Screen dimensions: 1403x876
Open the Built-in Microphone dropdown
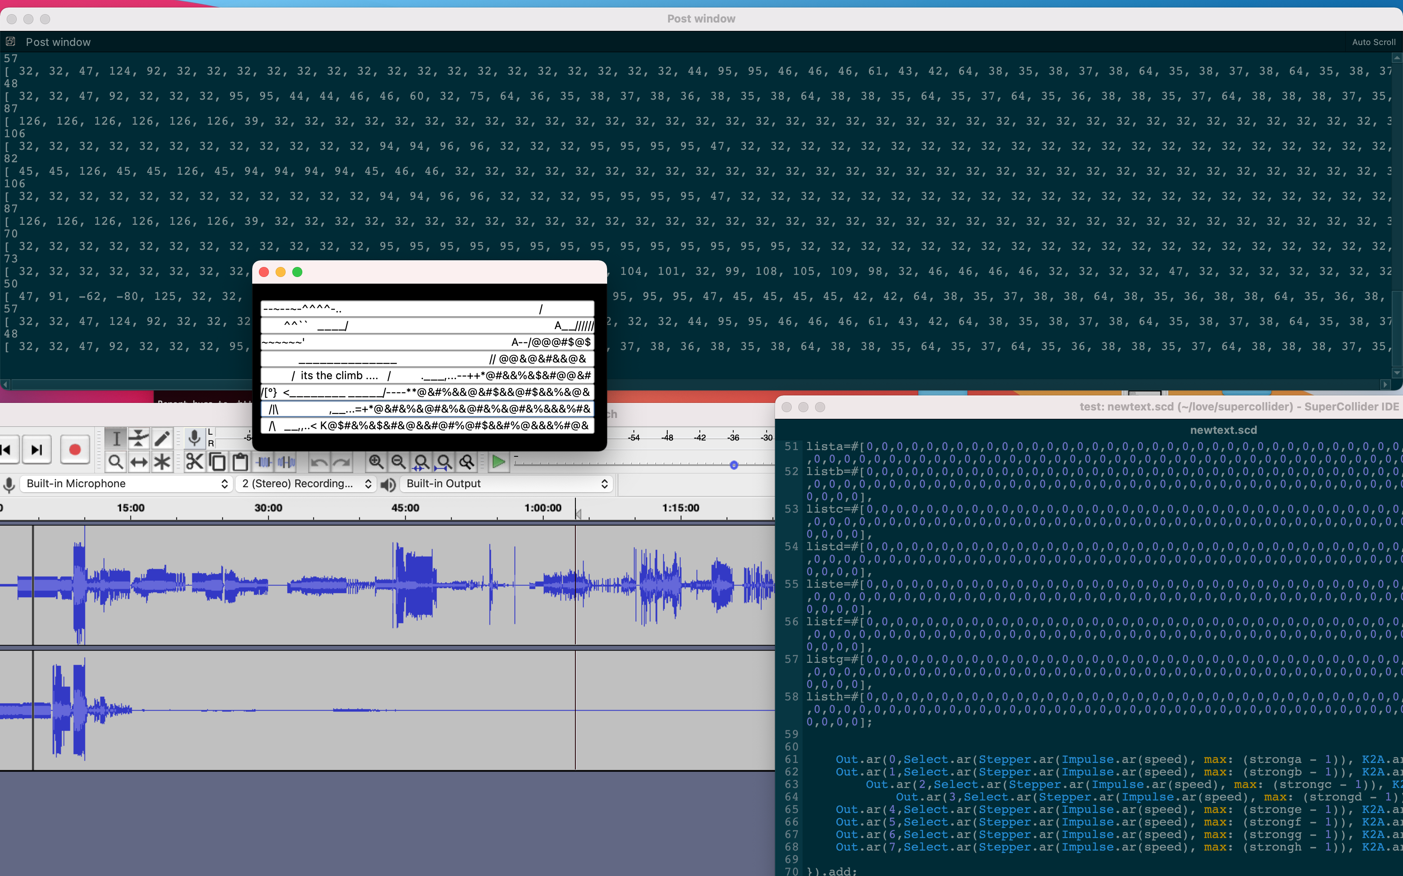(x=127, y=484)
